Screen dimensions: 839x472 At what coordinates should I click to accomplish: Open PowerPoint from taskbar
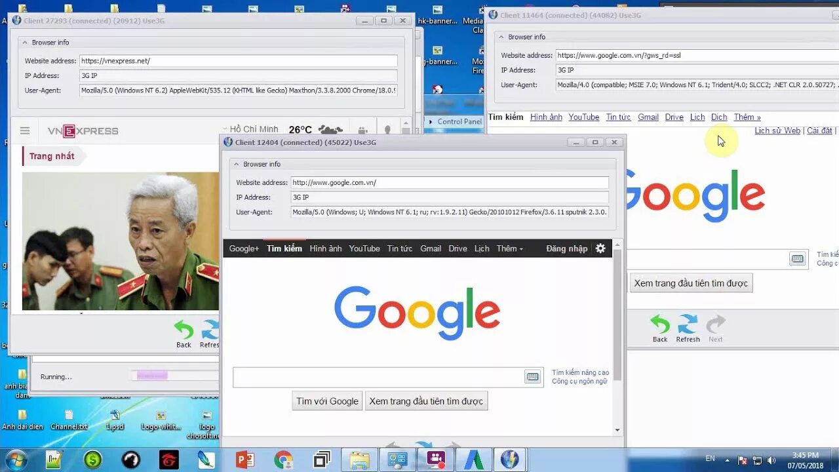point(245,460)
